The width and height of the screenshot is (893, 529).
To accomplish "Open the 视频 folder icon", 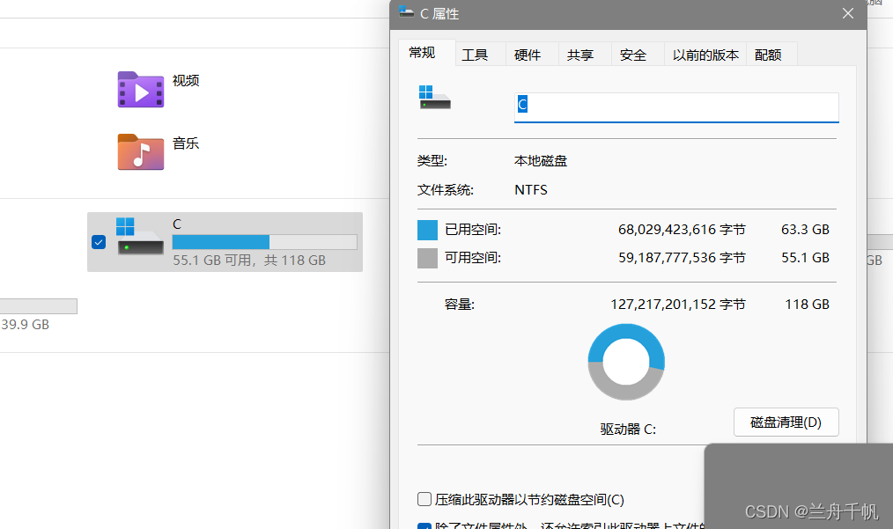I will tap(141, 90).
